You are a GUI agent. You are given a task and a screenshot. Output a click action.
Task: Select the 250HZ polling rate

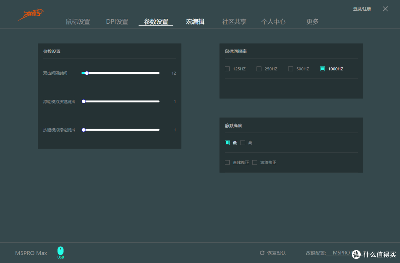259,69
